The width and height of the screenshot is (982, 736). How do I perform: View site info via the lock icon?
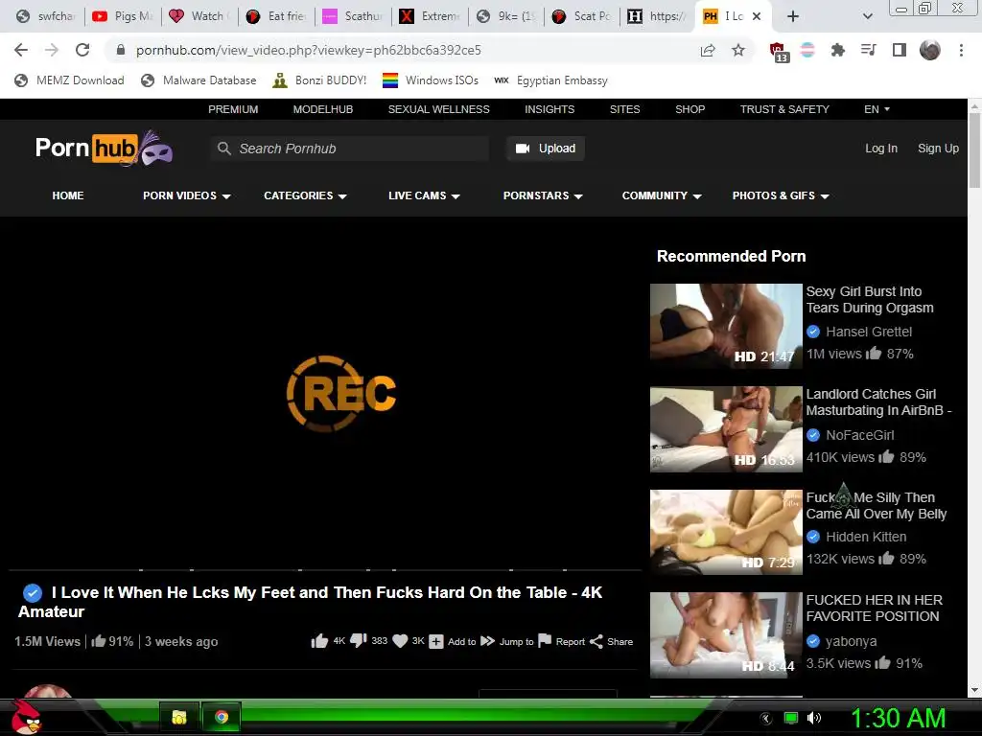click(121, 50)
